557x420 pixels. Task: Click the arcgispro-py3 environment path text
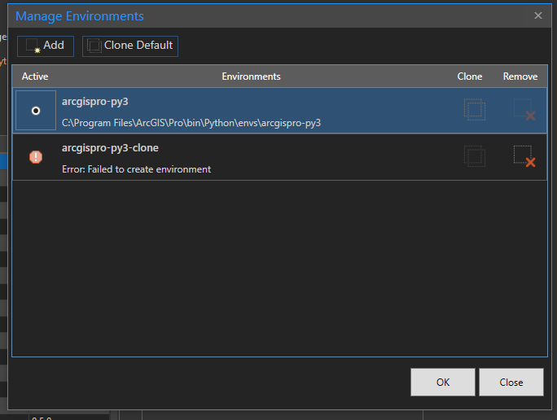191,123
